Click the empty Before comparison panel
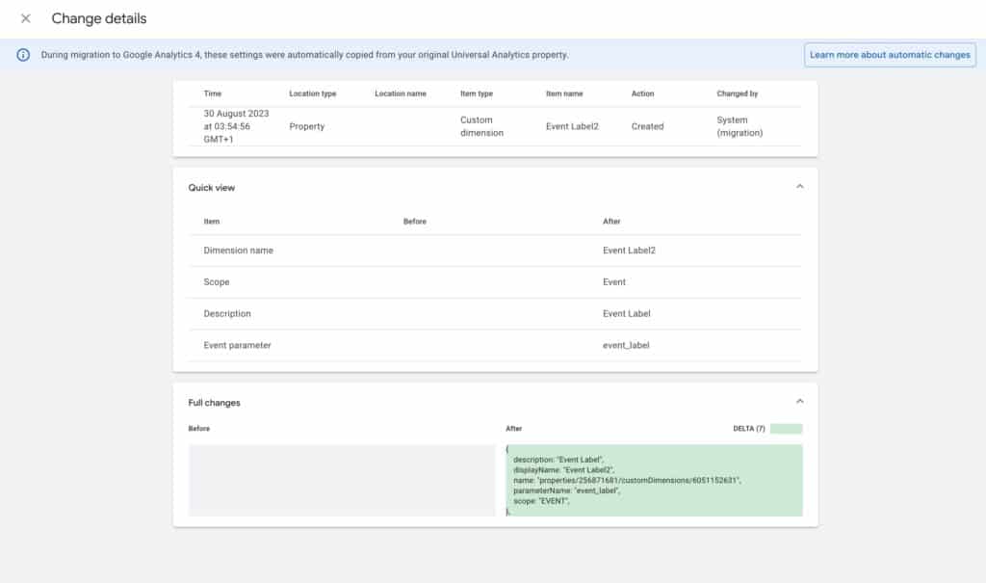This screenshot has height=583, width=986. (342, 479)
